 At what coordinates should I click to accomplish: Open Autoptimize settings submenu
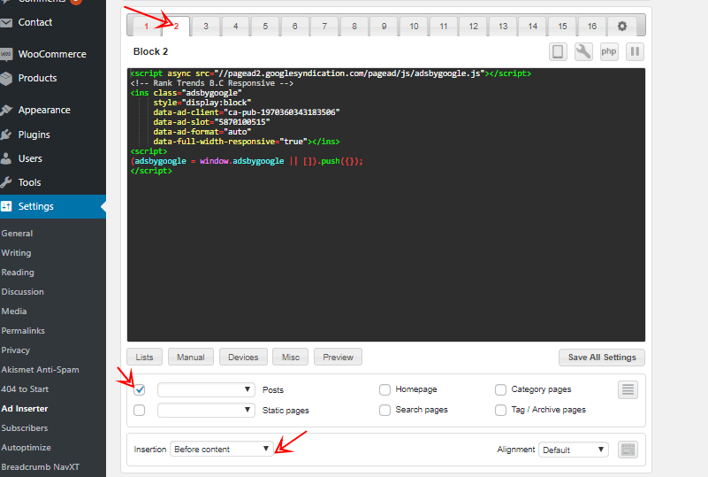pos(27,447)
